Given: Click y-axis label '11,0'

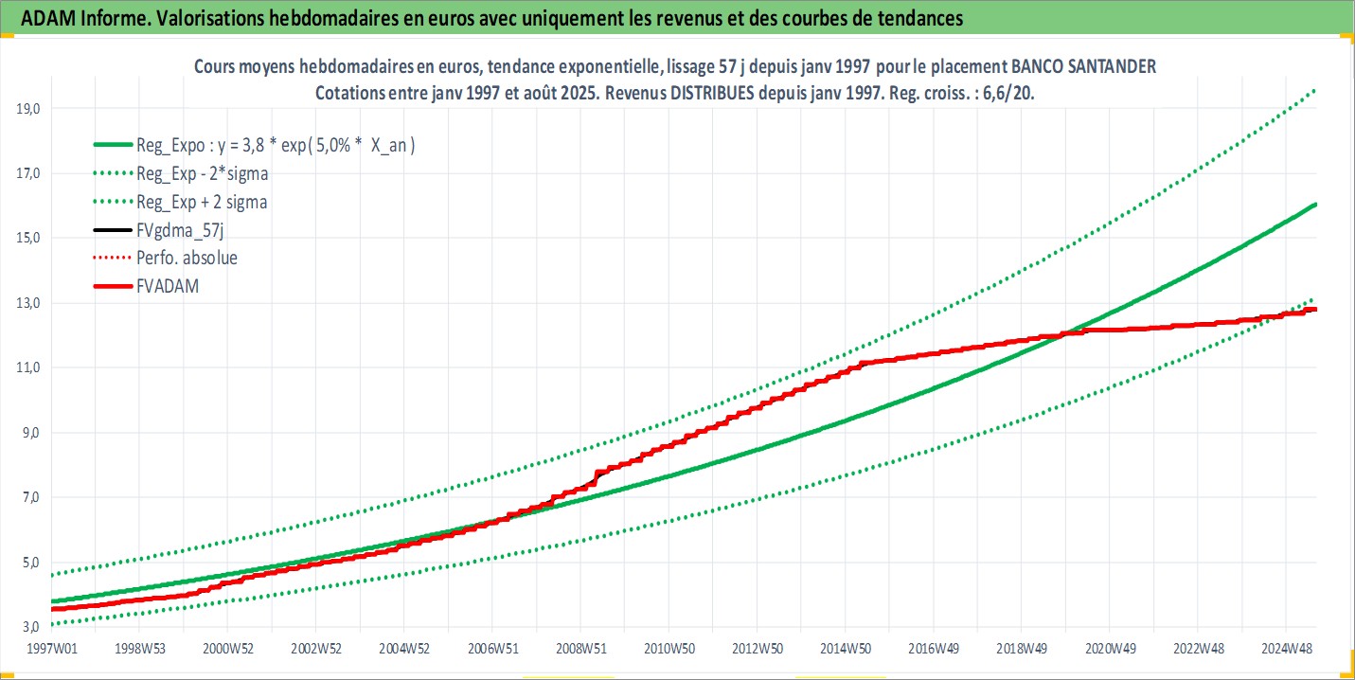Looking at the screenshot, I should (27, 367).
